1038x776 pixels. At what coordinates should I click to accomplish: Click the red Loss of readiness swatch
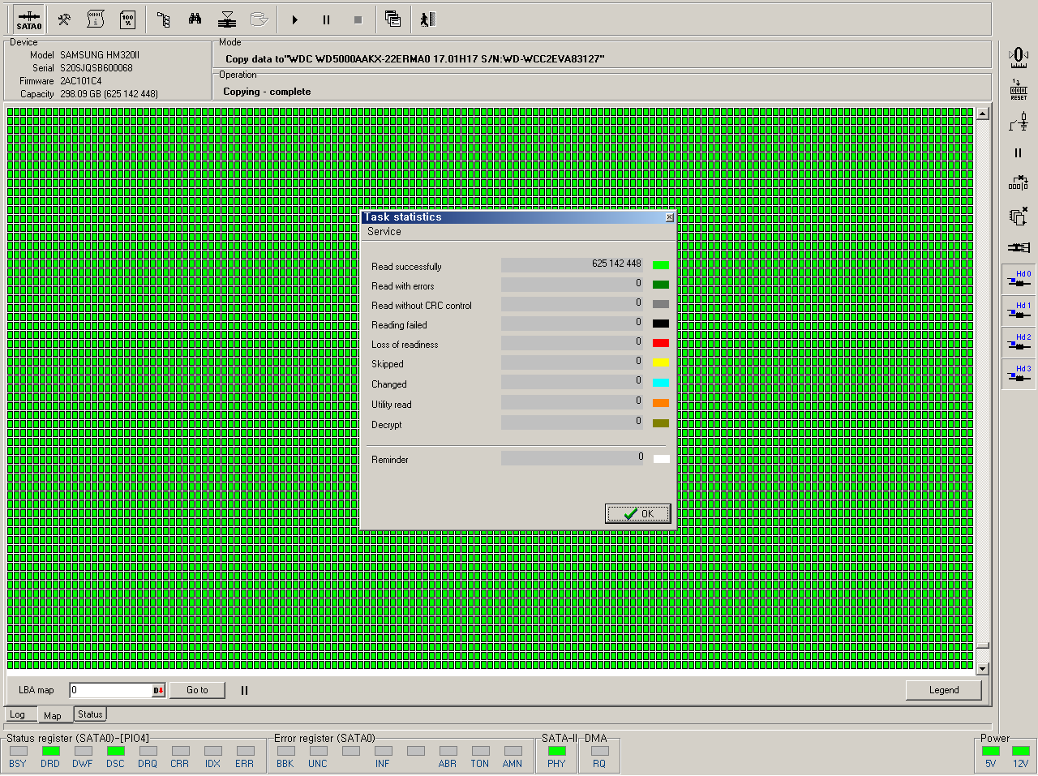[x=661, y=343]
